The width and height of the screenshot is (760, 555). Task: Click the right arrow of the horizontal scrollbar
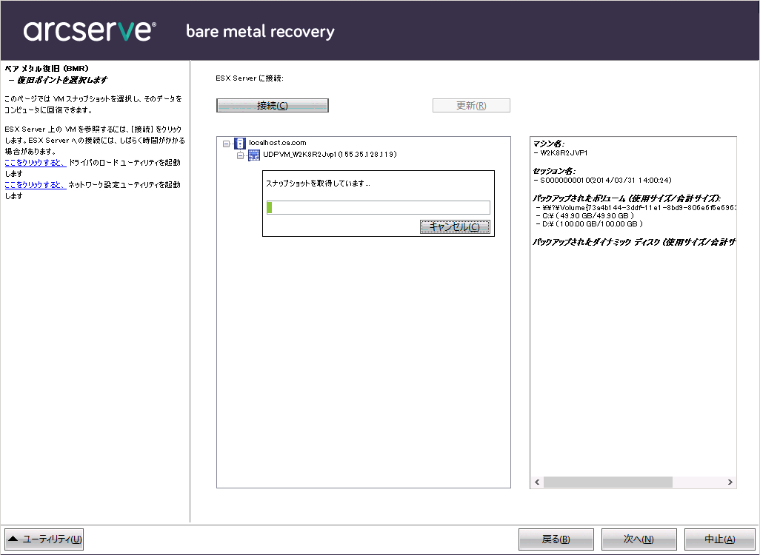pos(730,481)
